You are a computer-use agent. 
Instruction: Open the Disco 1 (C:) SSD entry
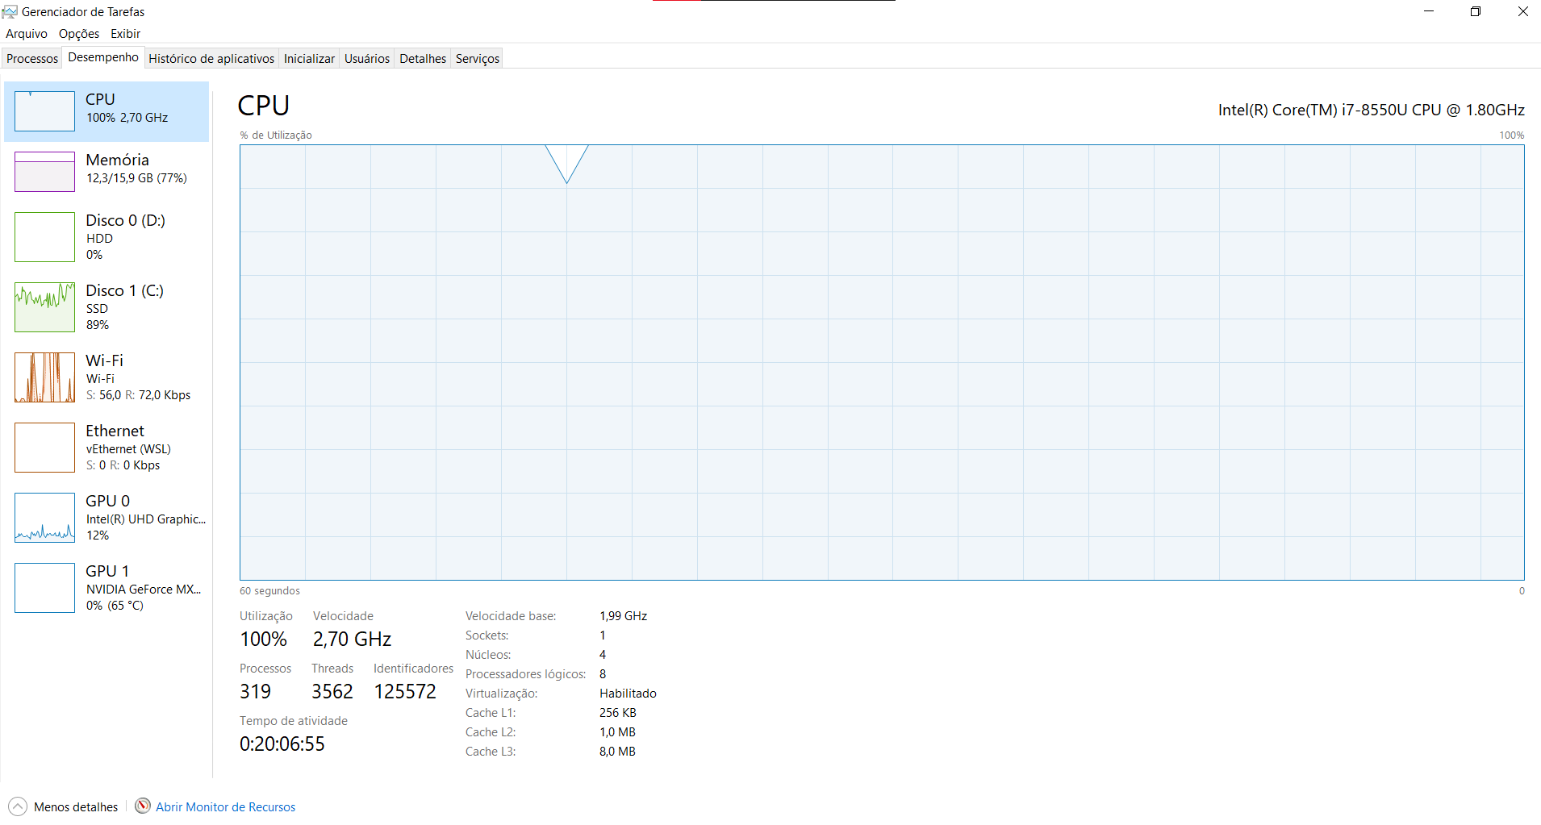point(106,307)
